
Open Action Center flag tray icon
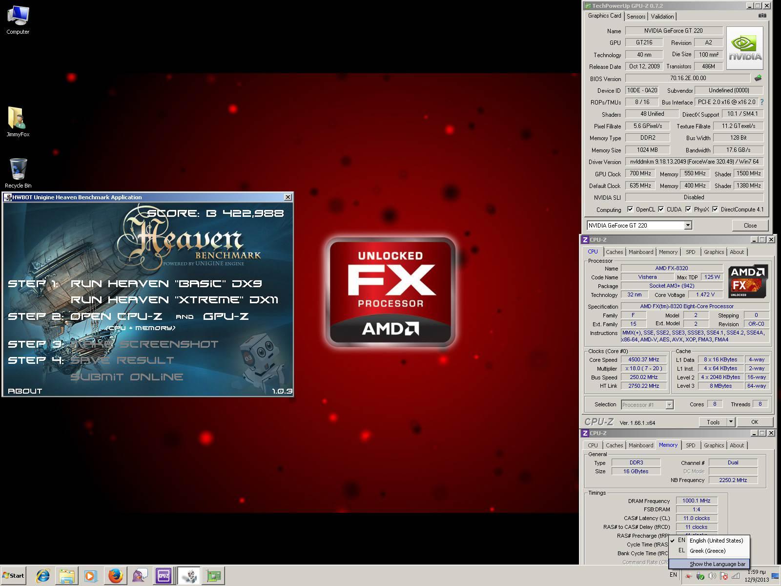pos(724,576)
